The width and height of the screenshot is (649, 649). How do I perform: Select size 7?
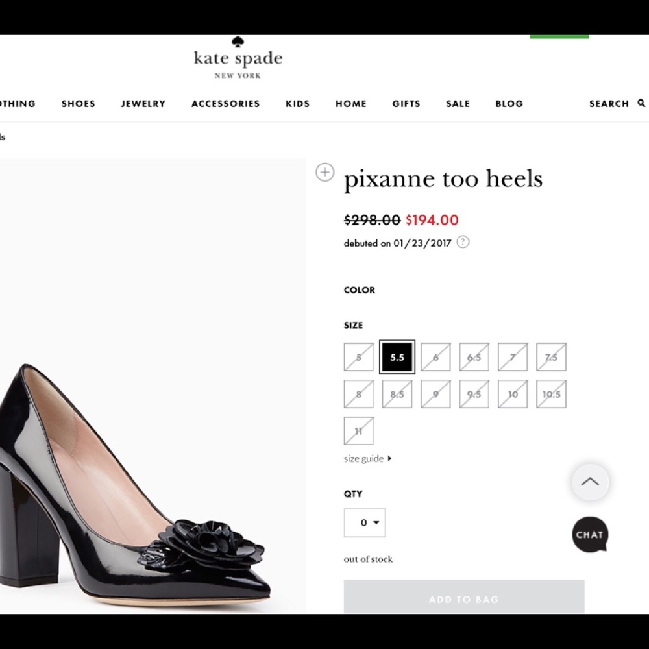click(x=513, y=357)
